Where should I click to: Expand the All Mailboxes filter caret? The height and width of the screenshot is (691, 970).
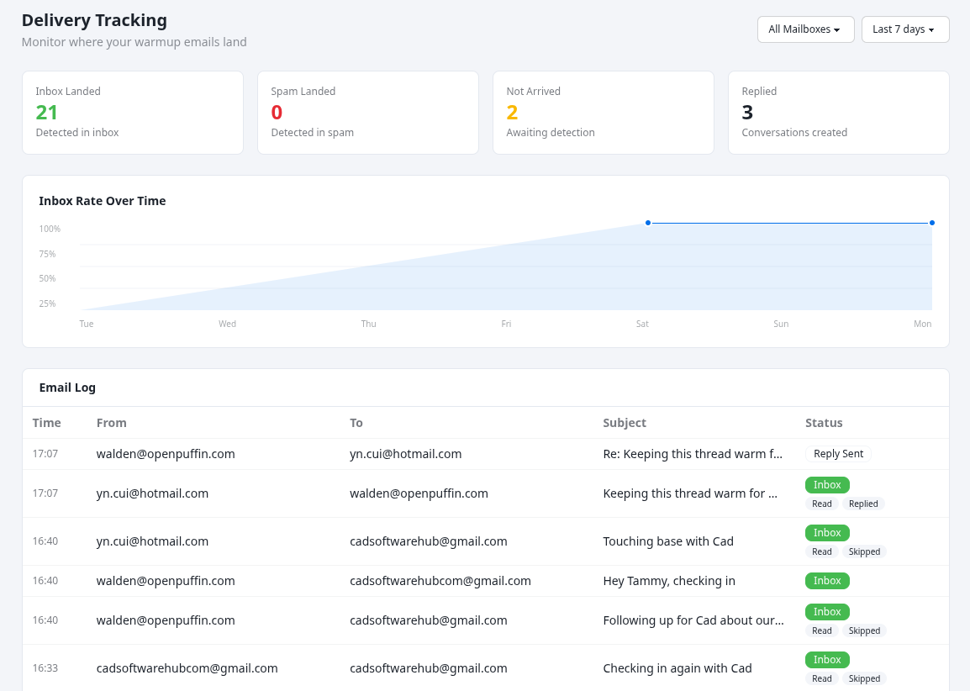point(839,29)
